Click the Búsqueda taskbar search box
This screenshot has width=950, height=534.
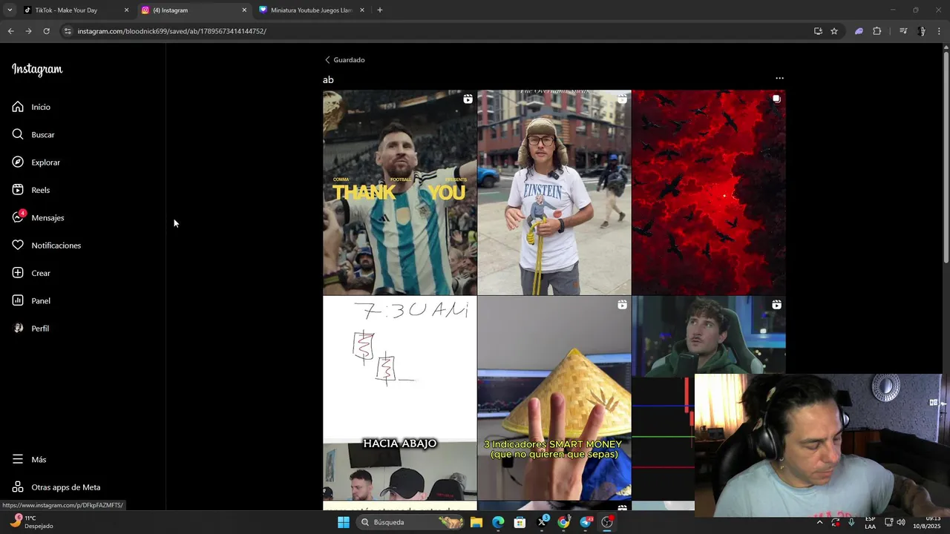[410, 522]
